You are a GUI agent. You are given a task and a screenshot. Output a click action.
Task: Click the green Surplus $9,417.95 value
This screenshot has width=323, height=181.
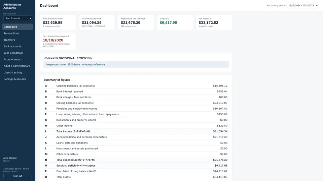168,22
